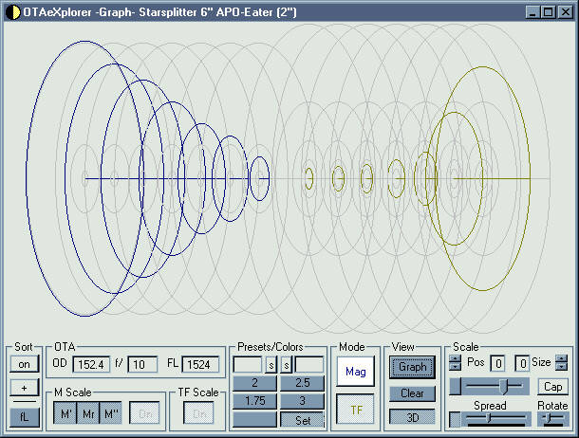Image resolution: width=579 pixels, height=438 pixels.
Task: Click the '+' button in Sort panel
Action: [25, 388]
